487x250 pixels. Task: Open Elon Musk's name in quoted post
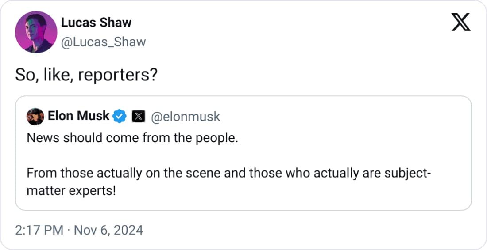click(78, 116)
